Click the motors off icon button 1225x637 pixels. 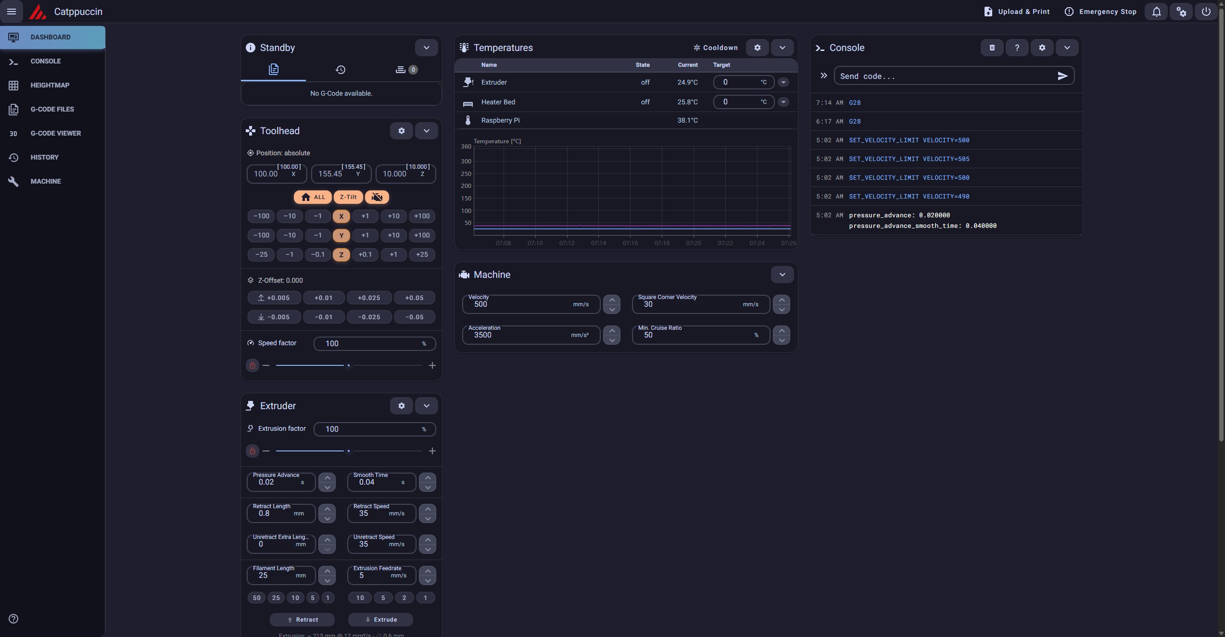tap(377, 197)
